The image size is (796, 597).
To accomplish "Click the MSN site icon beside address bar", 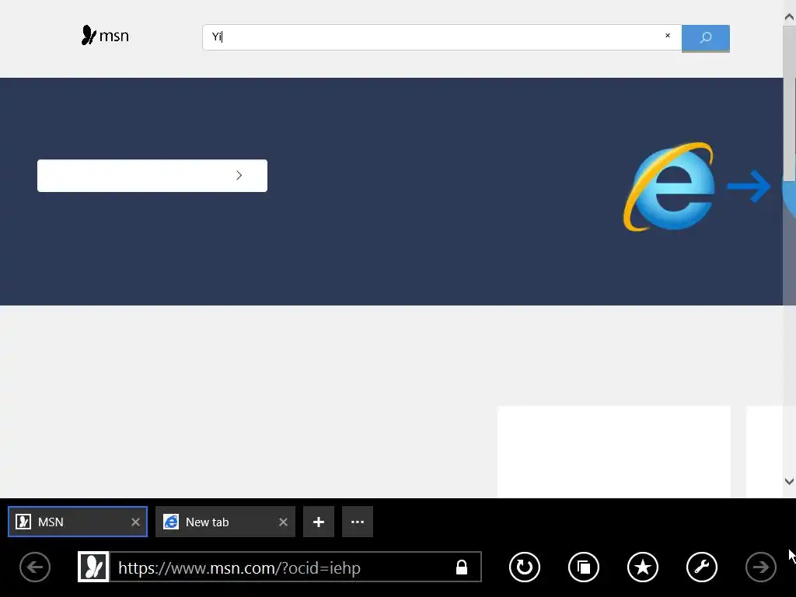I will click(x=93, y=567).
